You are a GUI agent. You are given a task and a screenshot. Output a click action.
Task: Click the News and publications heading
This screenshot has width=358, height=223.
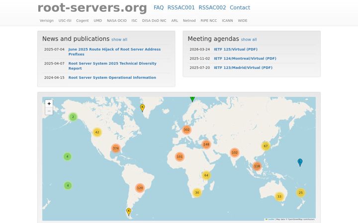76,39
